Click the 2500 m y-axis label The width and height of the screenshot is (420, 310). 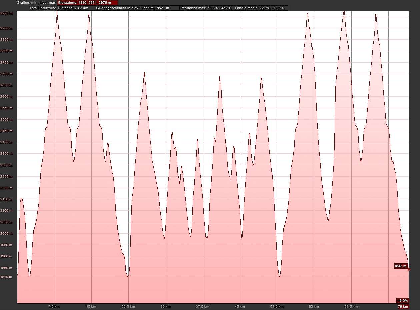(6, 119)
